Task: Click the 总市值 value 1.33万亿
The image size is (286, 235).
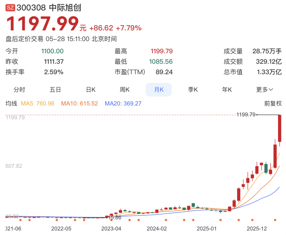Action: click(x=269, y=72)
